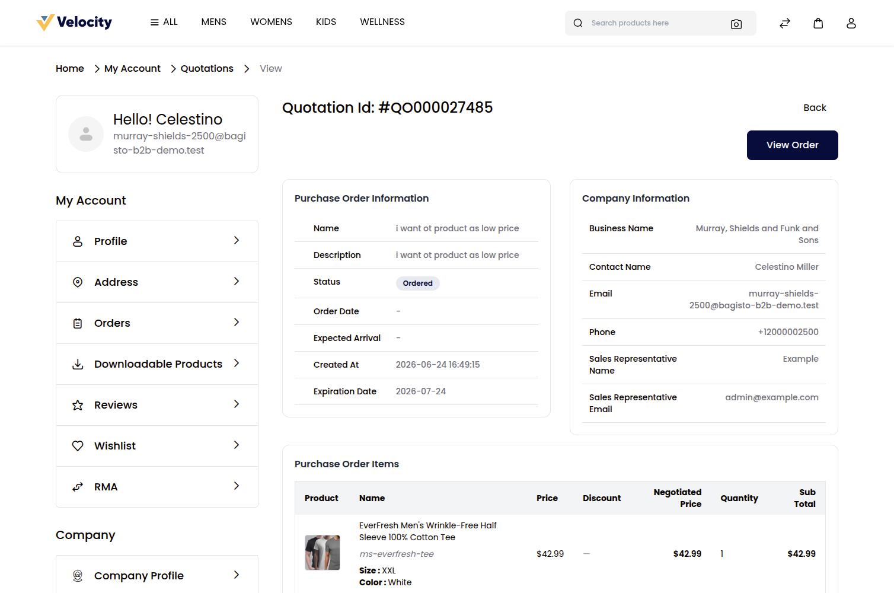Click the Reviews star icon
Viewport: 894px width, 593px height.
coord(78,405)
